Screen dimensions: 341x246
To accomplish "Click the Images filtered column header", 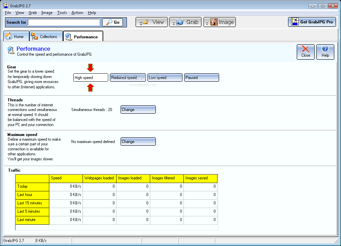I will pyautogui.click(x=167, y=178).
